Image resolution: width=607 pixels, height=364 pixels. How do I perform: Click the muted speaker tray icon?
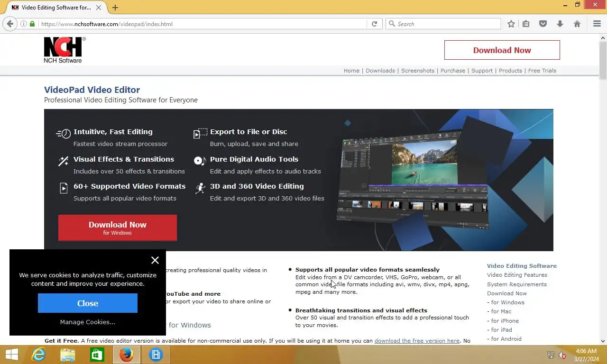click(562, 355)
